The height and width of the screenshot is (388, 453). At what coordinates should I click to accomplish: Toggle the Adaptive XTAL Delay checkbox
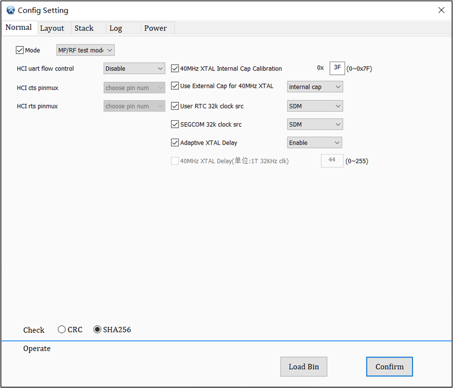(175, 142)
